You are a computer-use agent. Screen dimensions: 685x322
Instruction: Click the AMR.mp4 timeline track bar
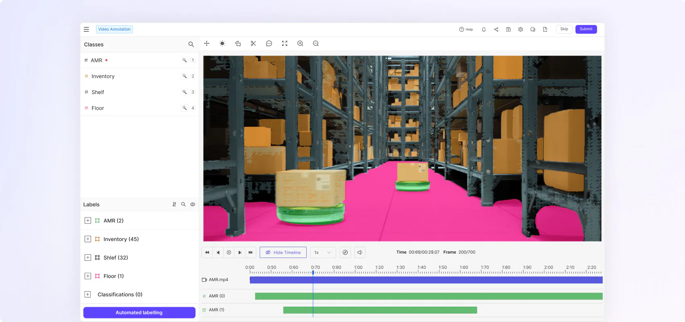426,280
